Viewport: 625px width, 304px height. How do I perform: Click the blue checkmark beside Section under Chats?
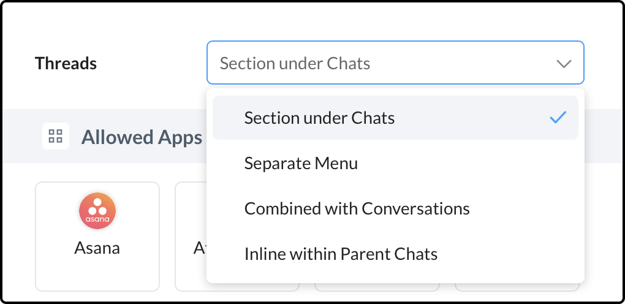[558, 118]
